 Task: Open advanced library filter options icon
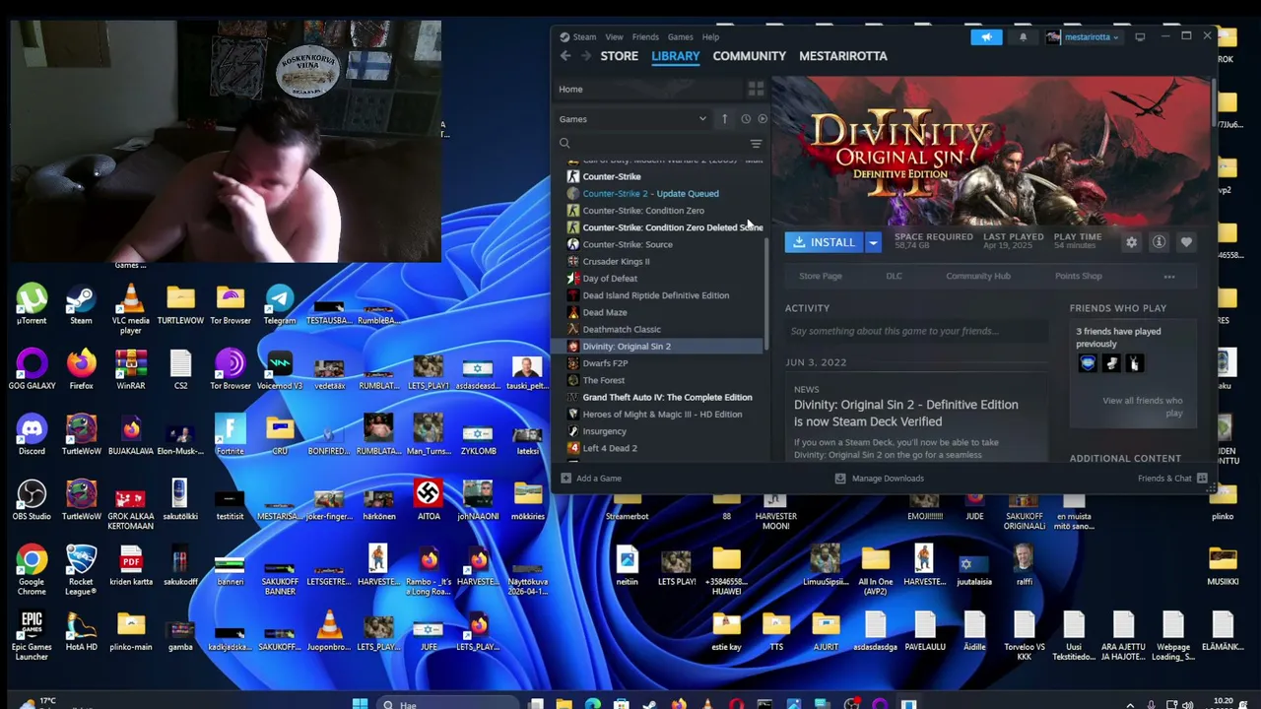pos(756,144)
